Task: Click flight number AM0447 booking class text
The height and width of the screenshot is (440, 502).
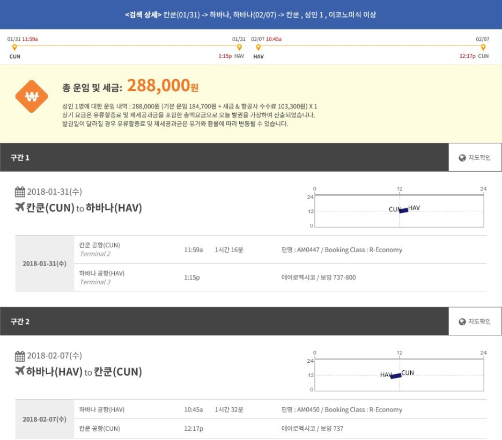Action: [342, 250]
